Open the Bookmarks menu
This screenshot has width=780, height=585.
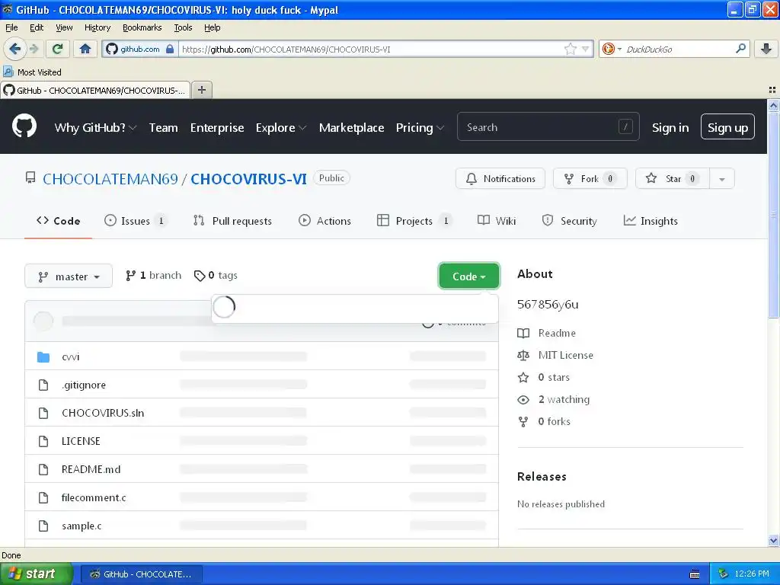(142, 27)
